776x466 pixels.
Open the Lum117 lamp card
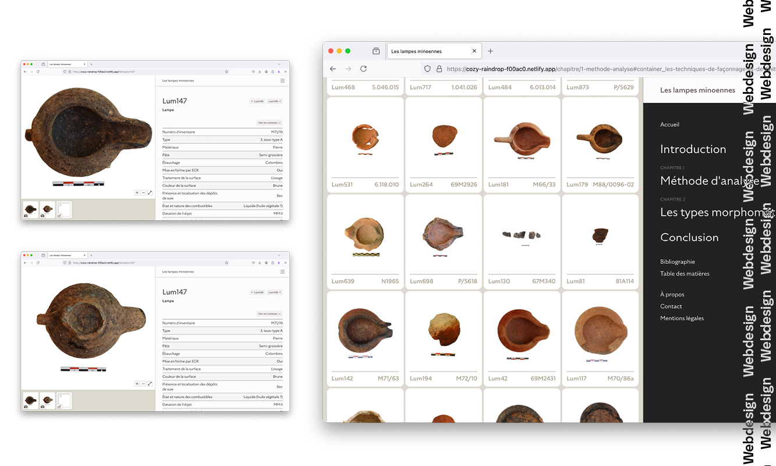600,338
